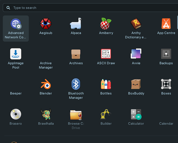This screenshot has height=143, width=178.
Task: Launch the ASCII Draw icon
Action: (106, 54)
